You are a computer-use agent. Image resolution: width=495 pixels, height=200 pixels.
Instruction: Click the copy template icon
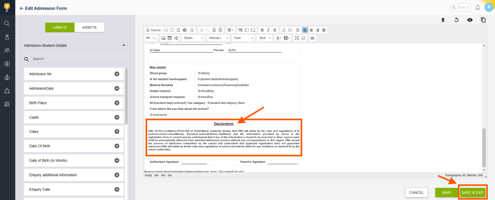(x=483, y=20)
